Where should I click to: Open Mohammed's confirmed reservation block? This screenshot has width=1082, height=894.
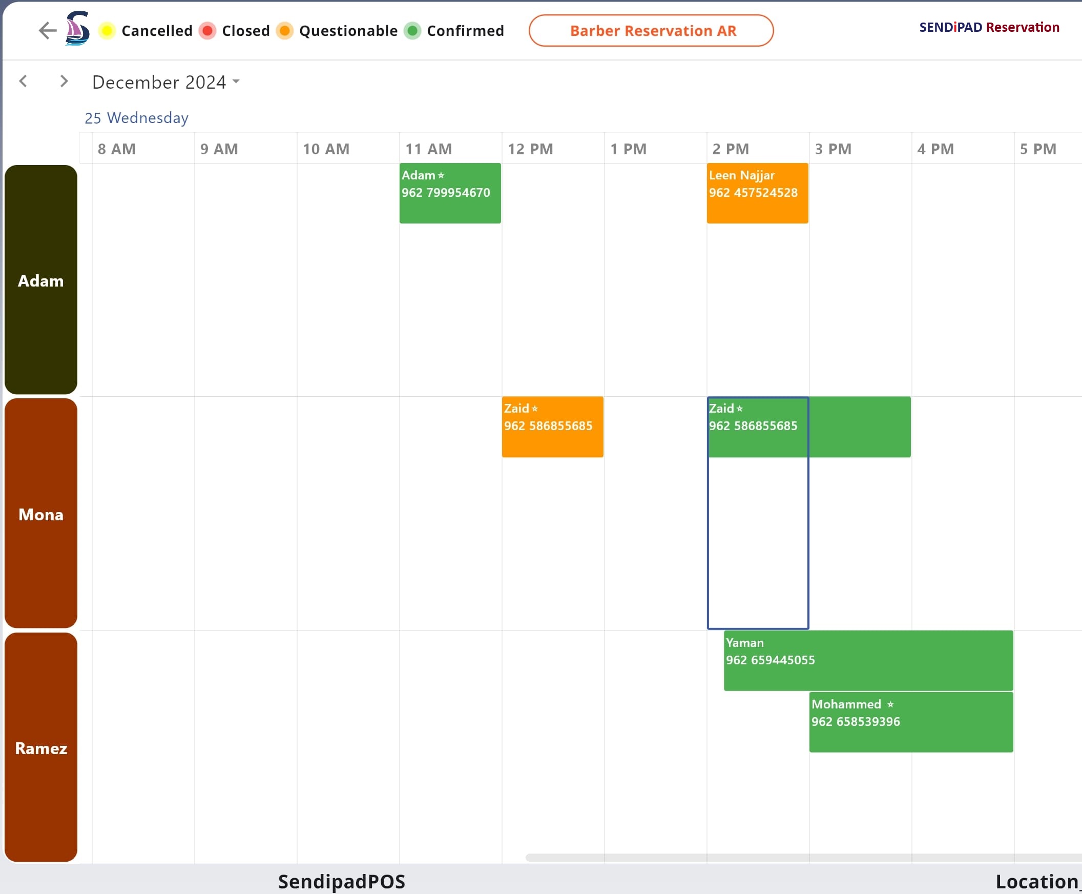click(x=910, y=722)
